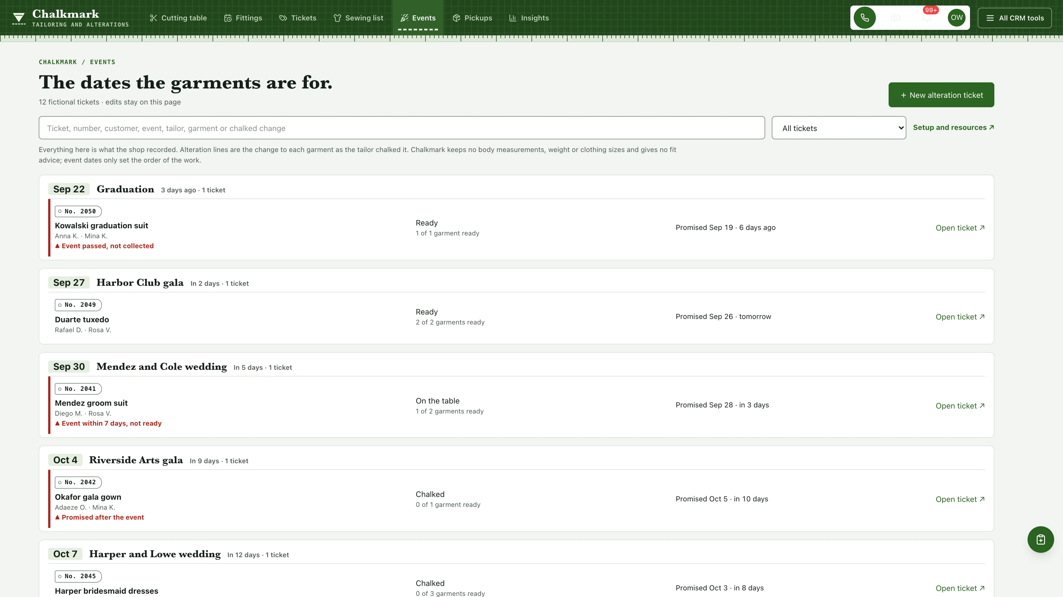Click the Chalkmark logo triangle icon
The width and height of the screenshot is (1063, 597).
pyautogui.click(x=19, y=19)
